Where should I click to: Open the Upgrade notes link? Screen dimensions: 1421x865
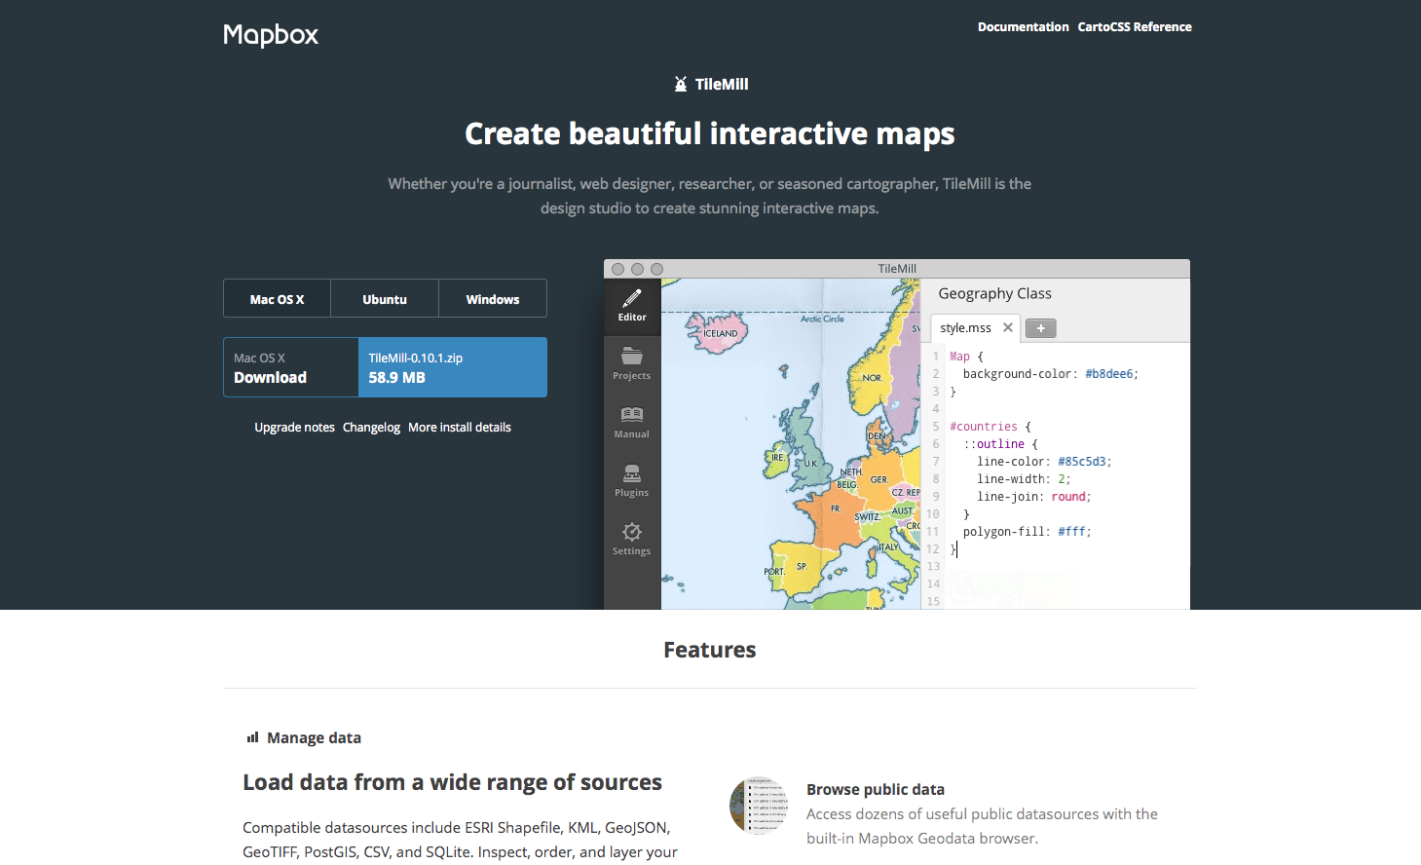coord(294,428)
